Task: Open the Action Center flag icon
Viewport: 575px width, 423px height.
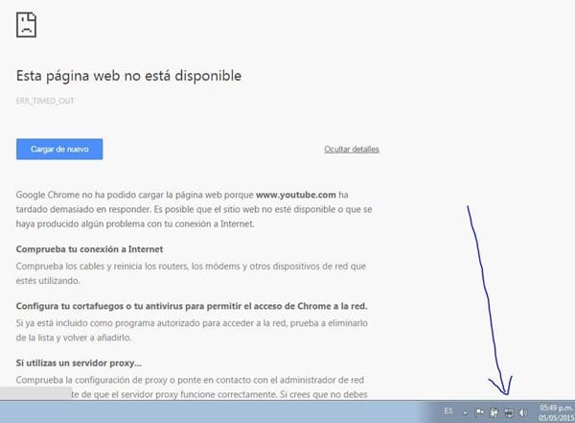Action: coord(480,412)
